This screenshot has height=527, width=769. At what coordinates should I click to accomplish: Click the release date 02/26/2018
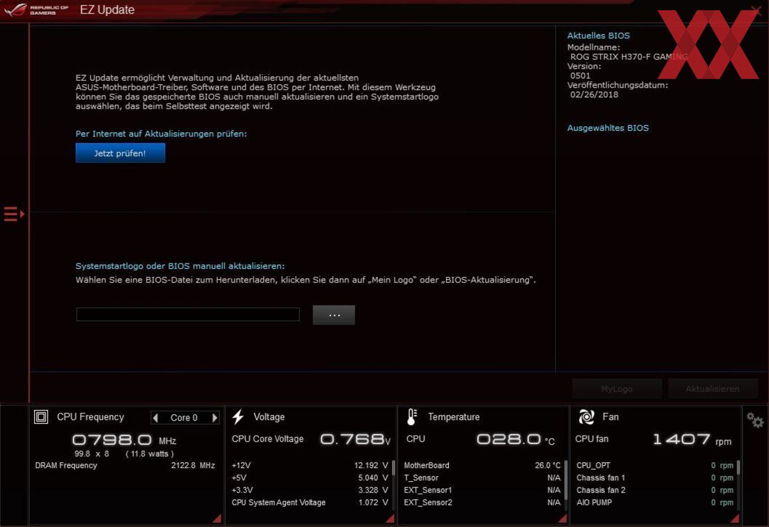[594, 94]
